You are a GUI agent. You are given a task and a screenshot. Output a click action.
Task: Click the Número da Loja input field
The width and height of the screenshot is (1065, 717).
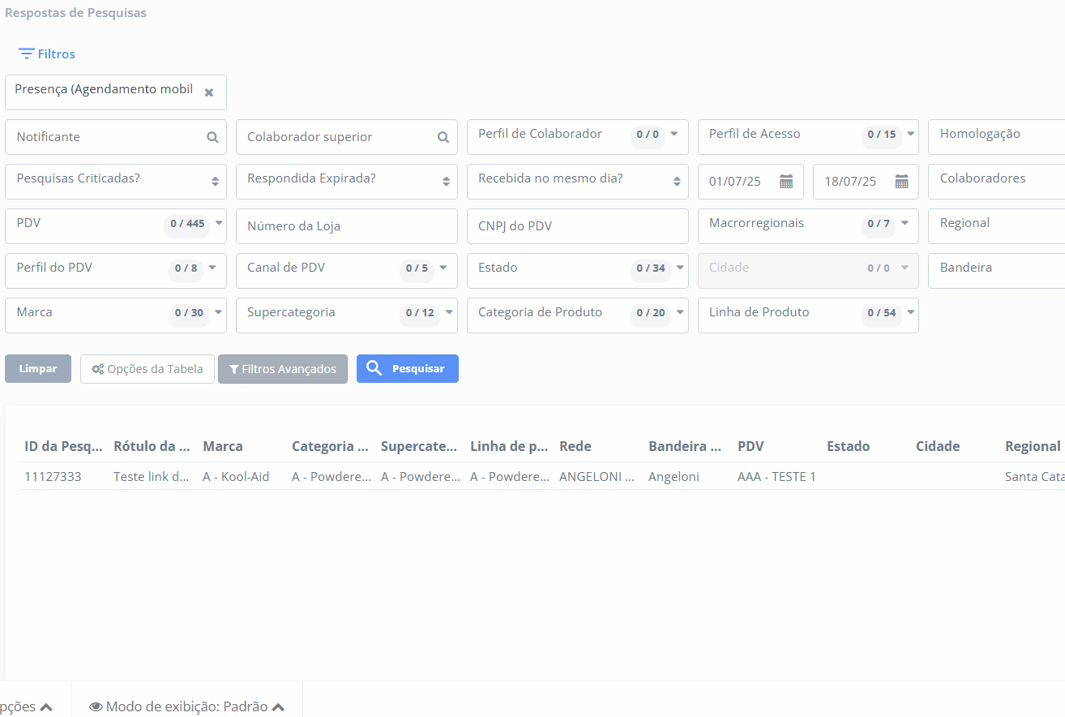[346, 226]
